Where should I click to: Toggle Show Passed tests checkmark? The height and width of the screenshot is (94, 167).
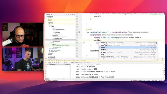coord(48,63)
